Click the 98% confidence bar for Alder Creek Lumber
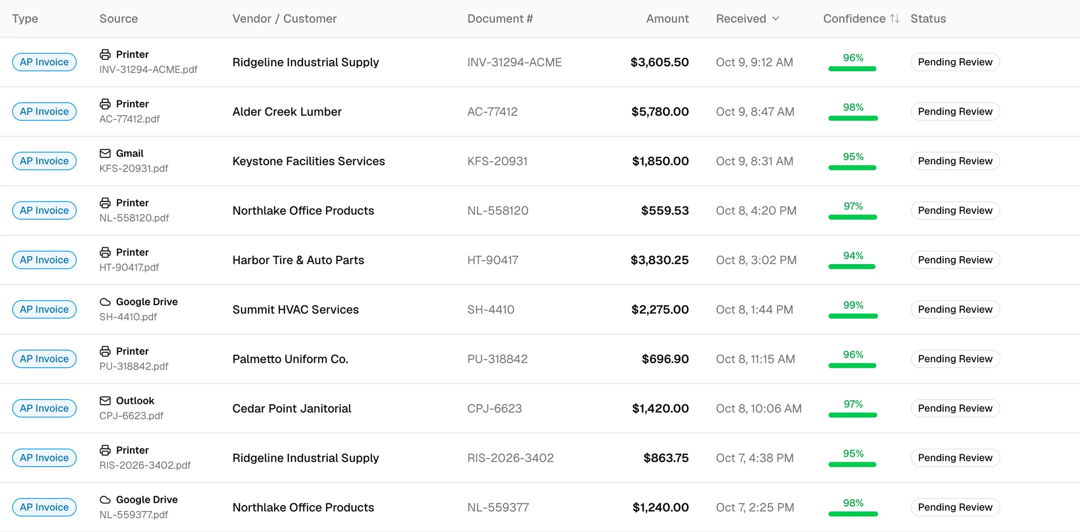This screenshot has height=532, width=1080. tap(853, 118)
